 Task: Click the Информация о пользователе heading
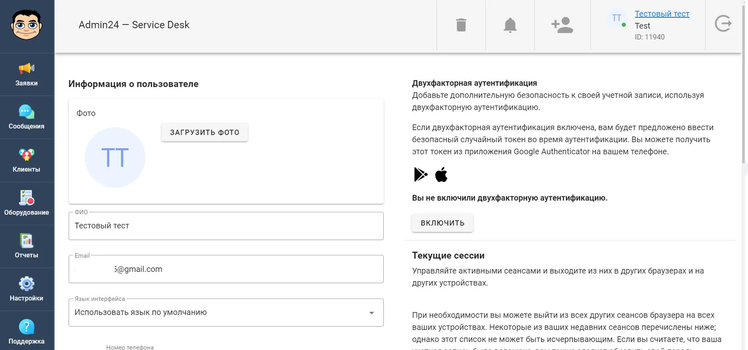click(134, 84)
